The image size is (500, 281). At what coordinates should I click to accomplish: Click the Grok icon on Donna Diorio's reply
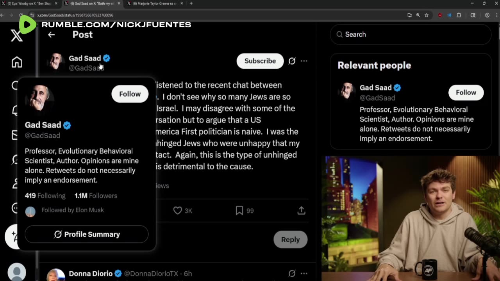tap(292, 274)
